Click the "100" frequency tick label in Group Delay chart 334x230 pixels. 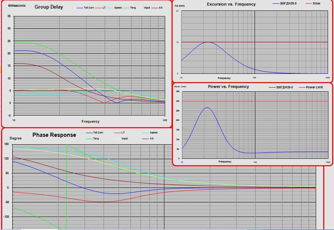click(165, 120)
